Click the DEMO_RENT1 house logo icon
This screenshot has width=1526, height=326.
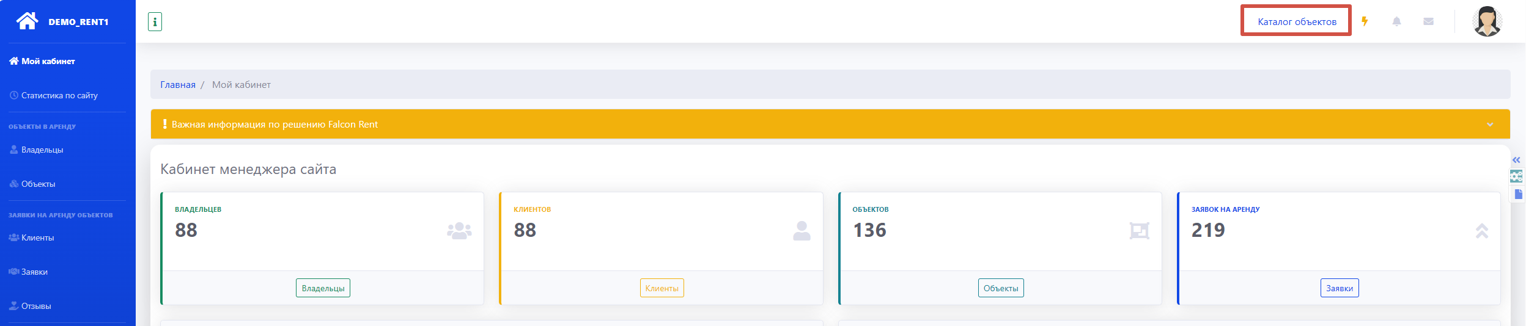tap(27, 21)
